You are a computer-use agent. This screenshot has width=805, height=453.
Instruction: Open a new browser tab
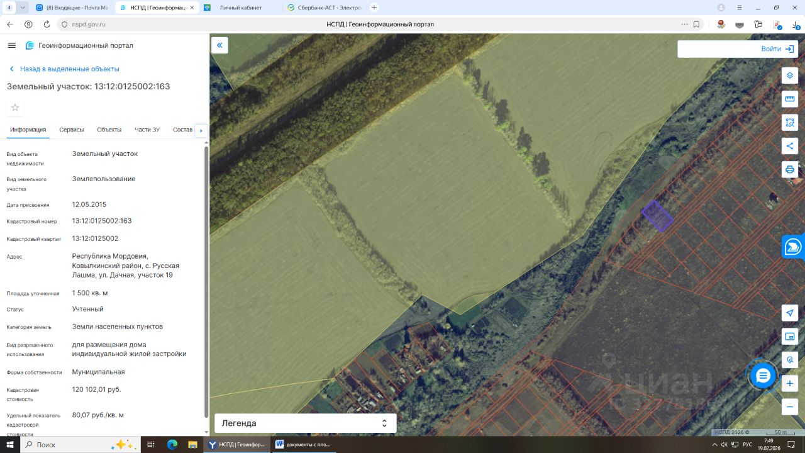click(x=374, y=8)
